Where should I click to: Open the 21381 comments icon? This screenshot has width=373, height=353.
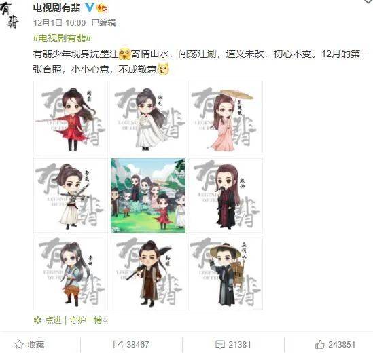pyautogui.click(x=220, y=344)
